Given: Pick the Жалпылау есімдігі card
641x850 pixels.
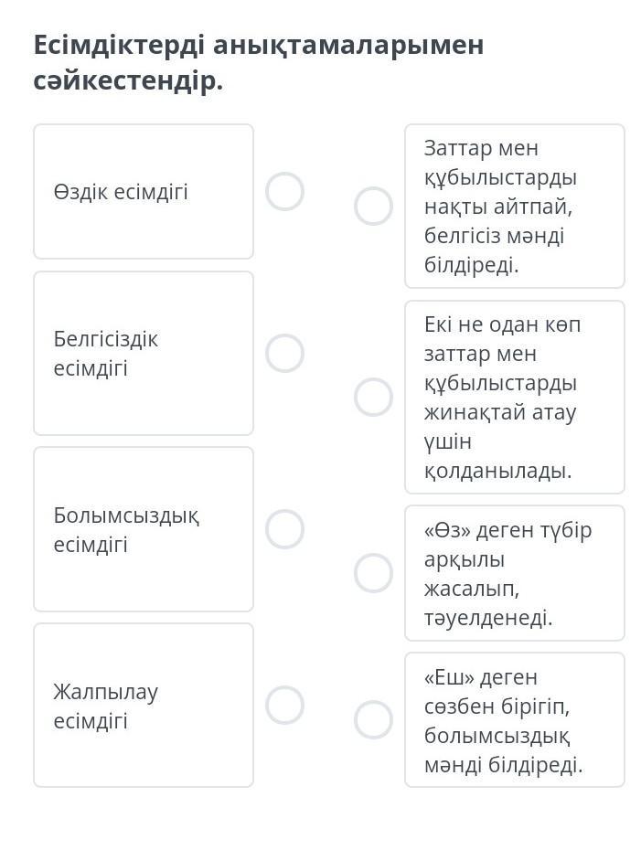Looking at the screenshot, I should [x=144, y=706].
